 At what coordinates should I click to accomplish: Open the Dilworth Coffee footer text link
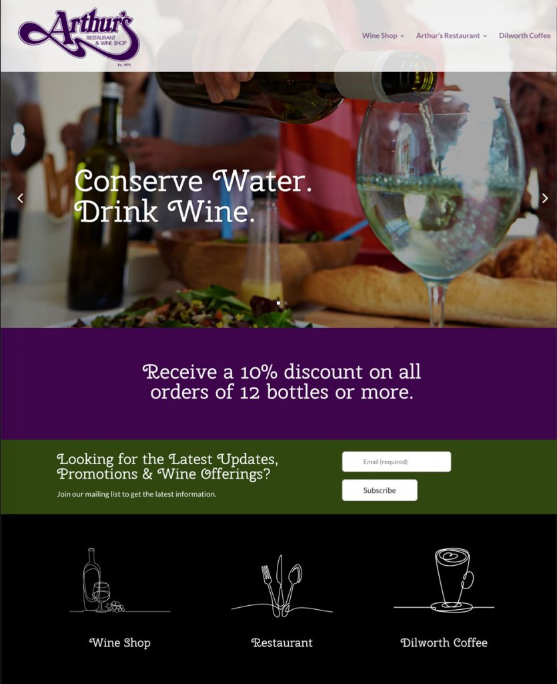tap(444, 643)
